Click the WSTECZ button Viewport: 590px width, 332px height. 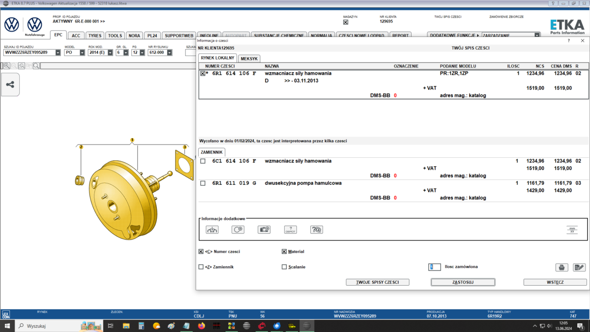[x=555, y=282]
